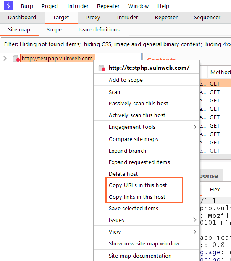Click the context menu header URL text
The width and height of the screenshot is (231, 261).
tap(149, 68)
